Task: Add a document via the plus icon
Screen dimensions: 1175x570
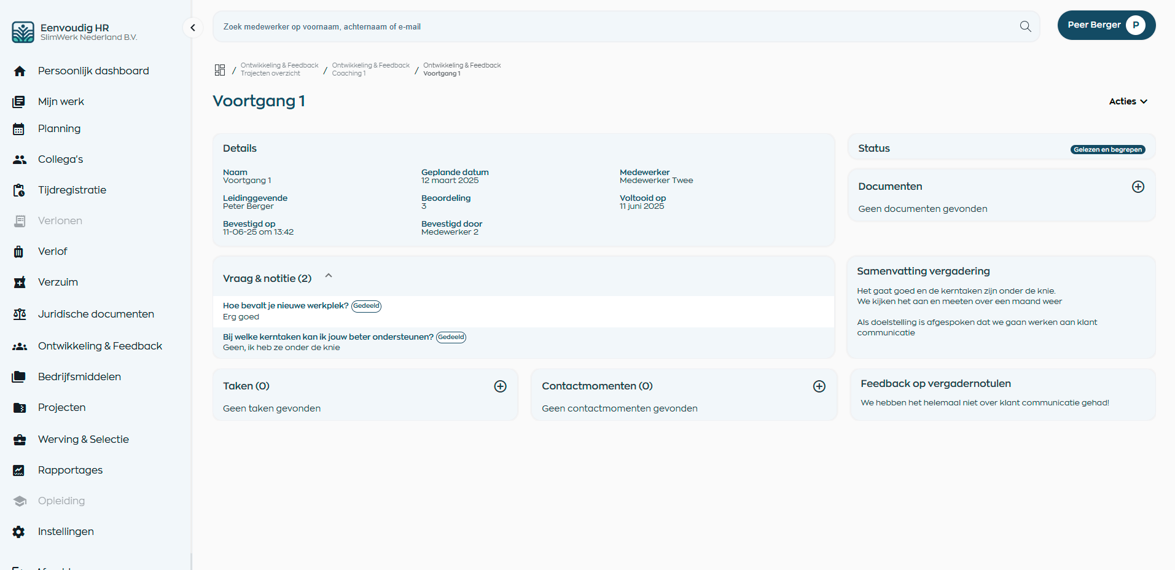Action: click(x=1138, y=186)
